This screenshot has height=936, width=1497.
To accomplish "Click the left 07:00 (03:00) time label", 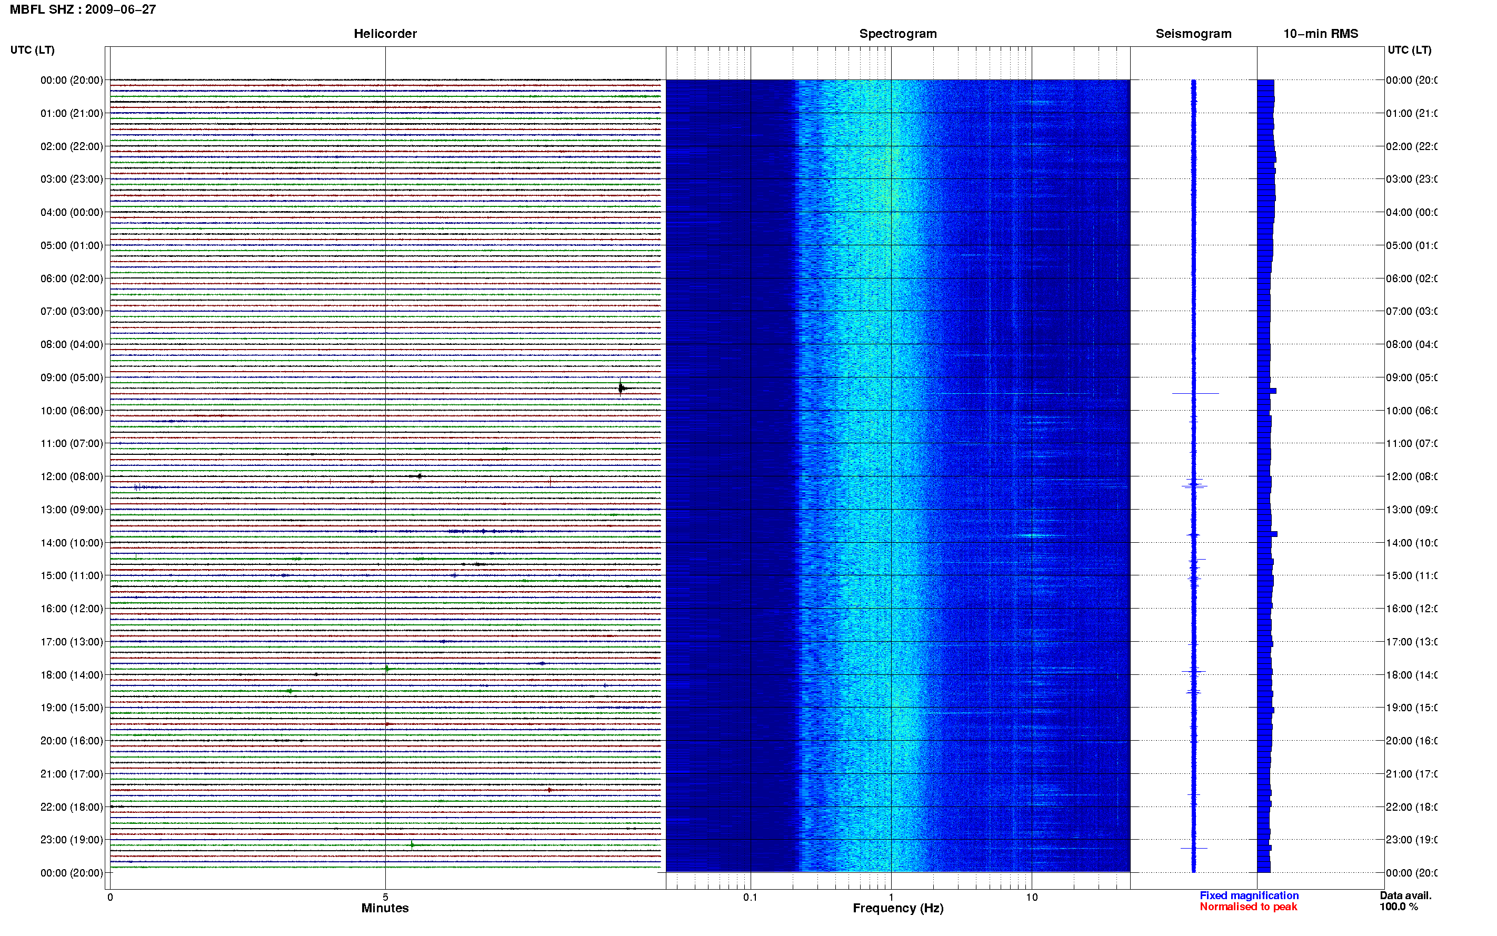I will pyautogui.click(x=72, y=311).
